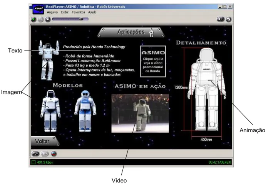Open the zoom magnifier dropdown
The image size is (266, 184).
point(35,154)
